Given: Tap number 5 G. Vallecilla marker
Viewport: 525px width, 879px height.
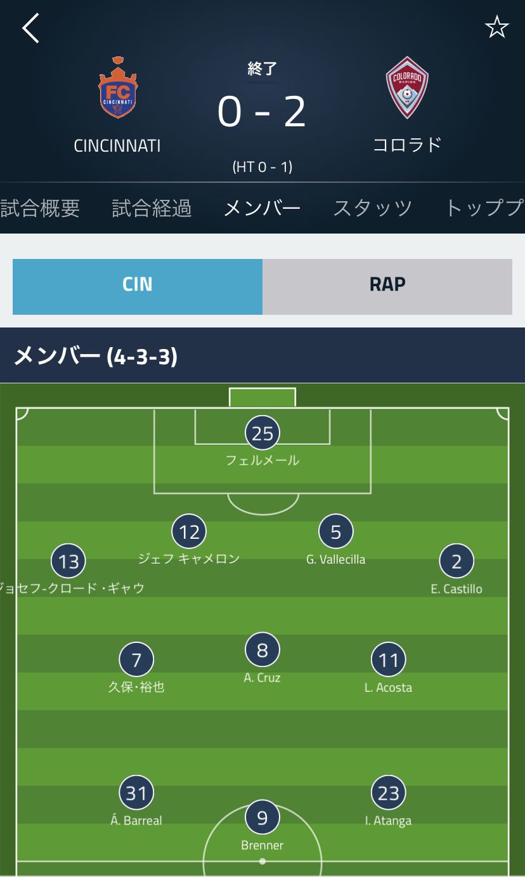Looking at the screenshot, I should 336,532.
